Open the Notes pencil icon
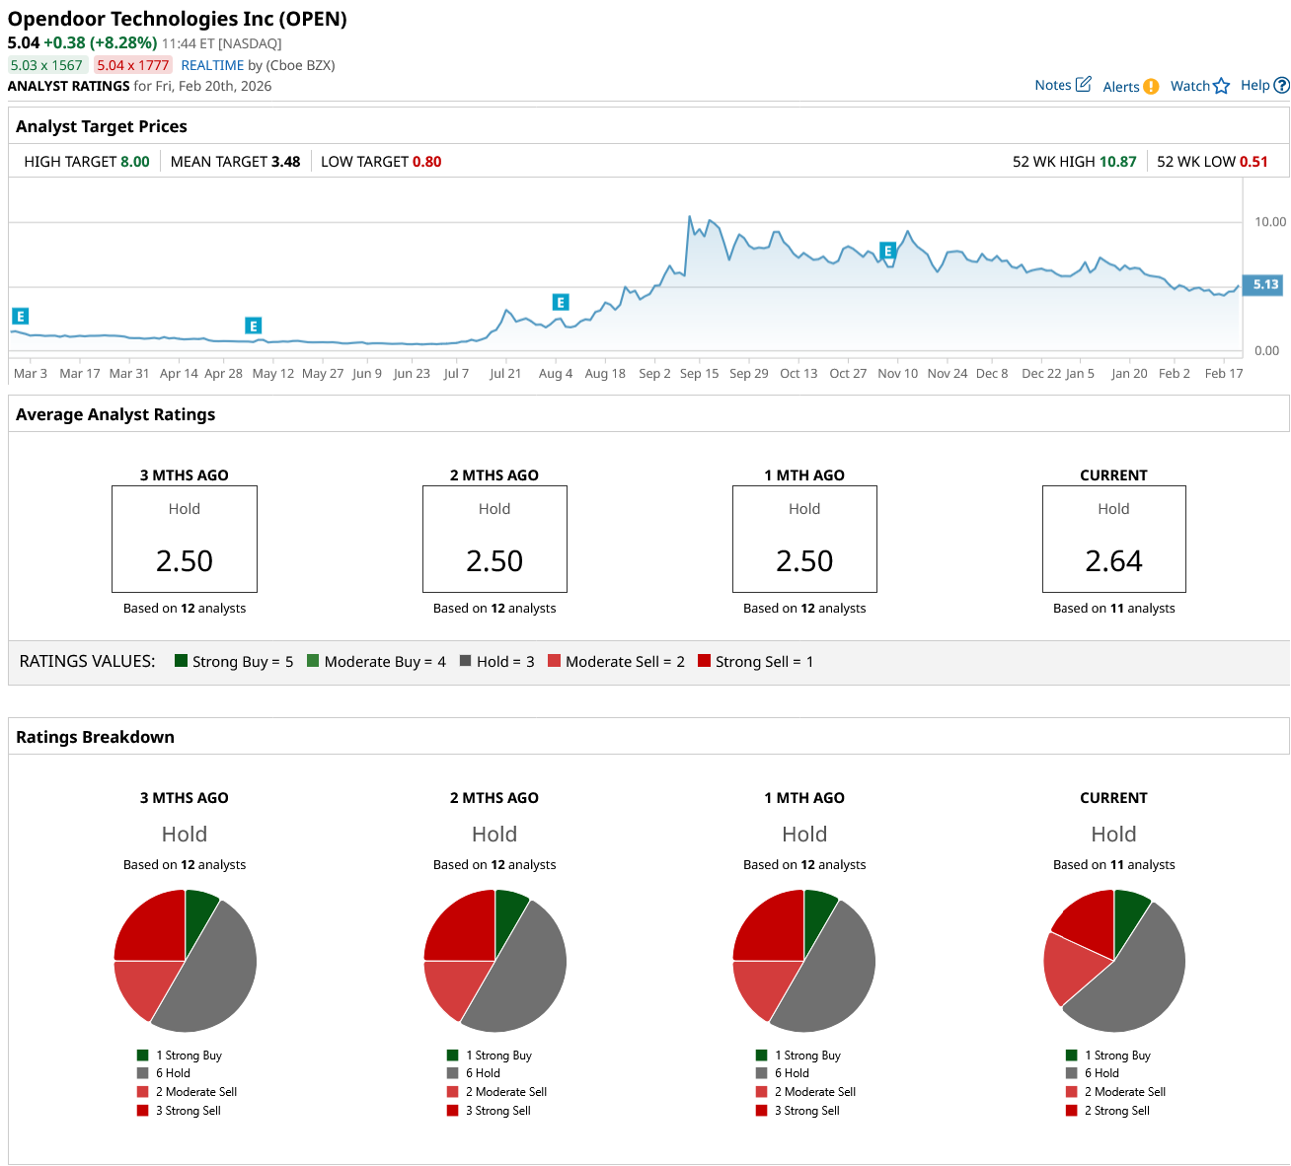 pos(1083,85)
